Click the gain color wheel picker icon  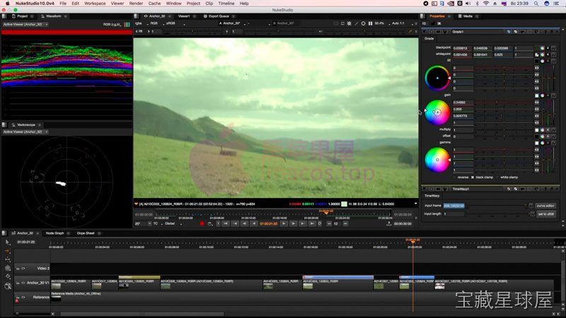click(542, 95)
